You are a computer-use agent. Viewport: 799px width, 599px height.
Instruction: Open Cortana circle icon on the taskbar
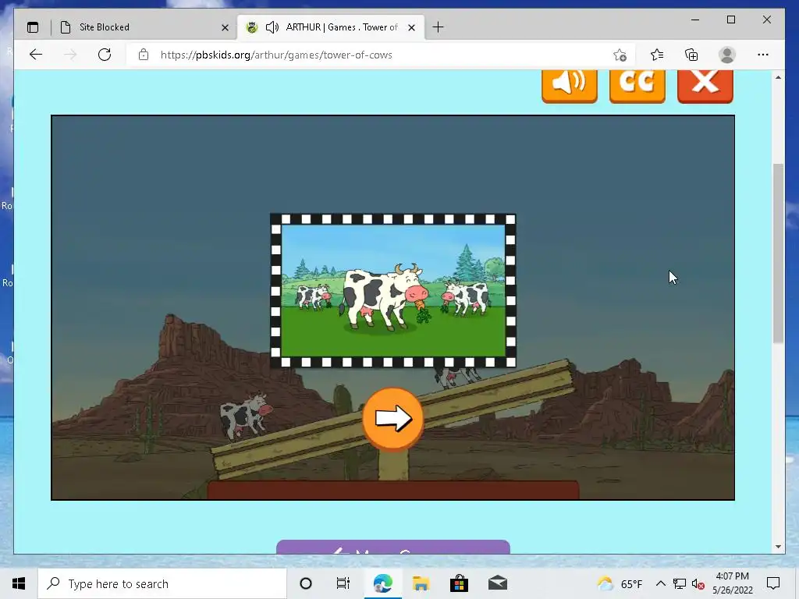(x=306, y=583)
